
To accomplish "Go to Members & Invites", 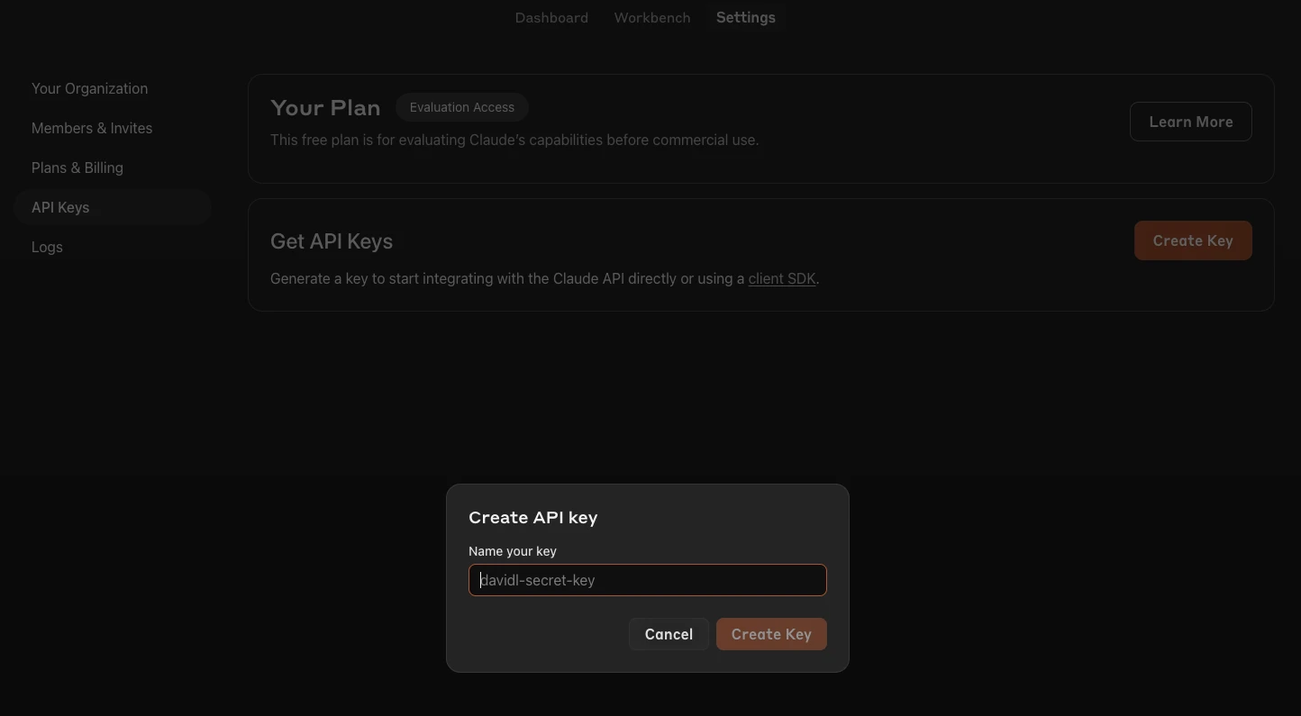I will tap(92, 128).
